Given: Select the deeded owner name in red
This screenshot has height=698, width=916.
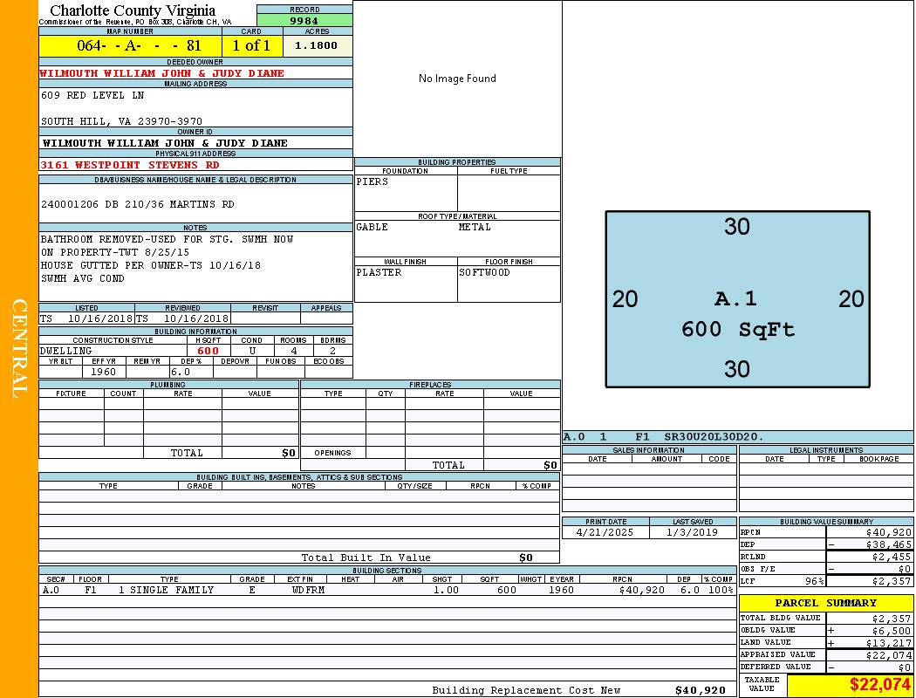Looking at the screenshot, I should point(162,73).
